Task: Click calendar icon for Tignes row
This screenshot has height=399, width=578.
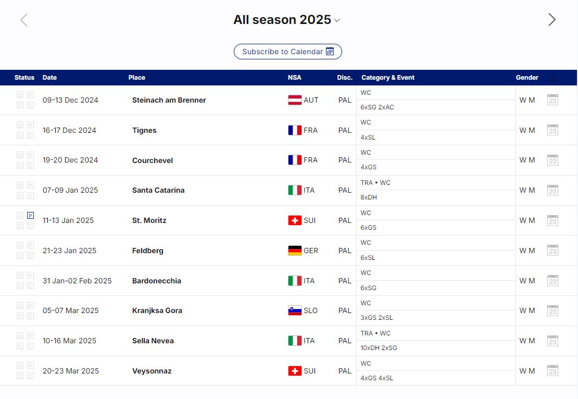Action: pos(552,130)
